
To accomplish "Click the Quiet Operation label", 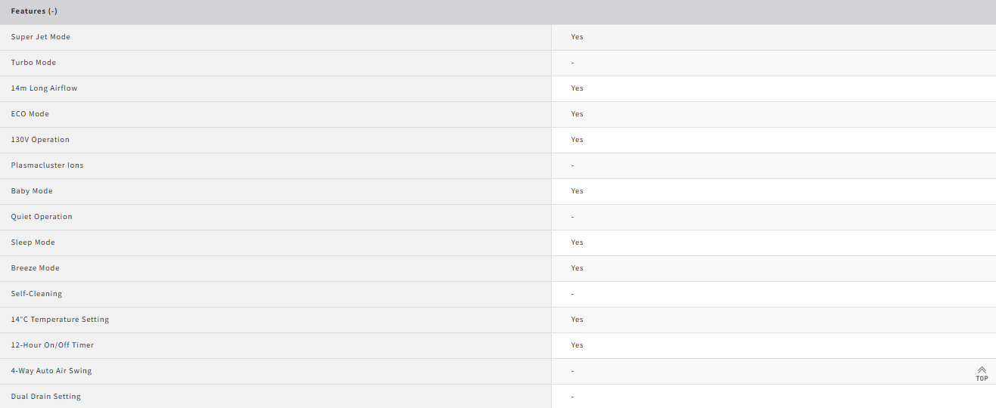I will [x=42, y=217].
